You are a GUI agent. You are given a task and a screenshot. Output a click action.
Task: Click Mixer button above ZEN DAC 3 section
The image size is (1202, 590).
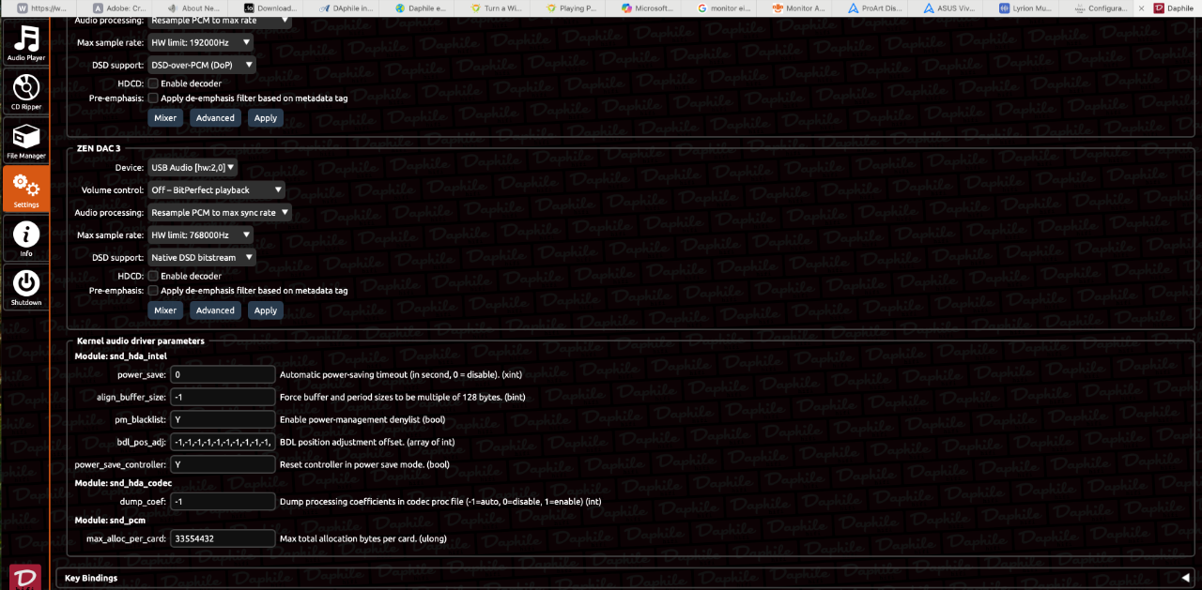[x=165, y=118]
